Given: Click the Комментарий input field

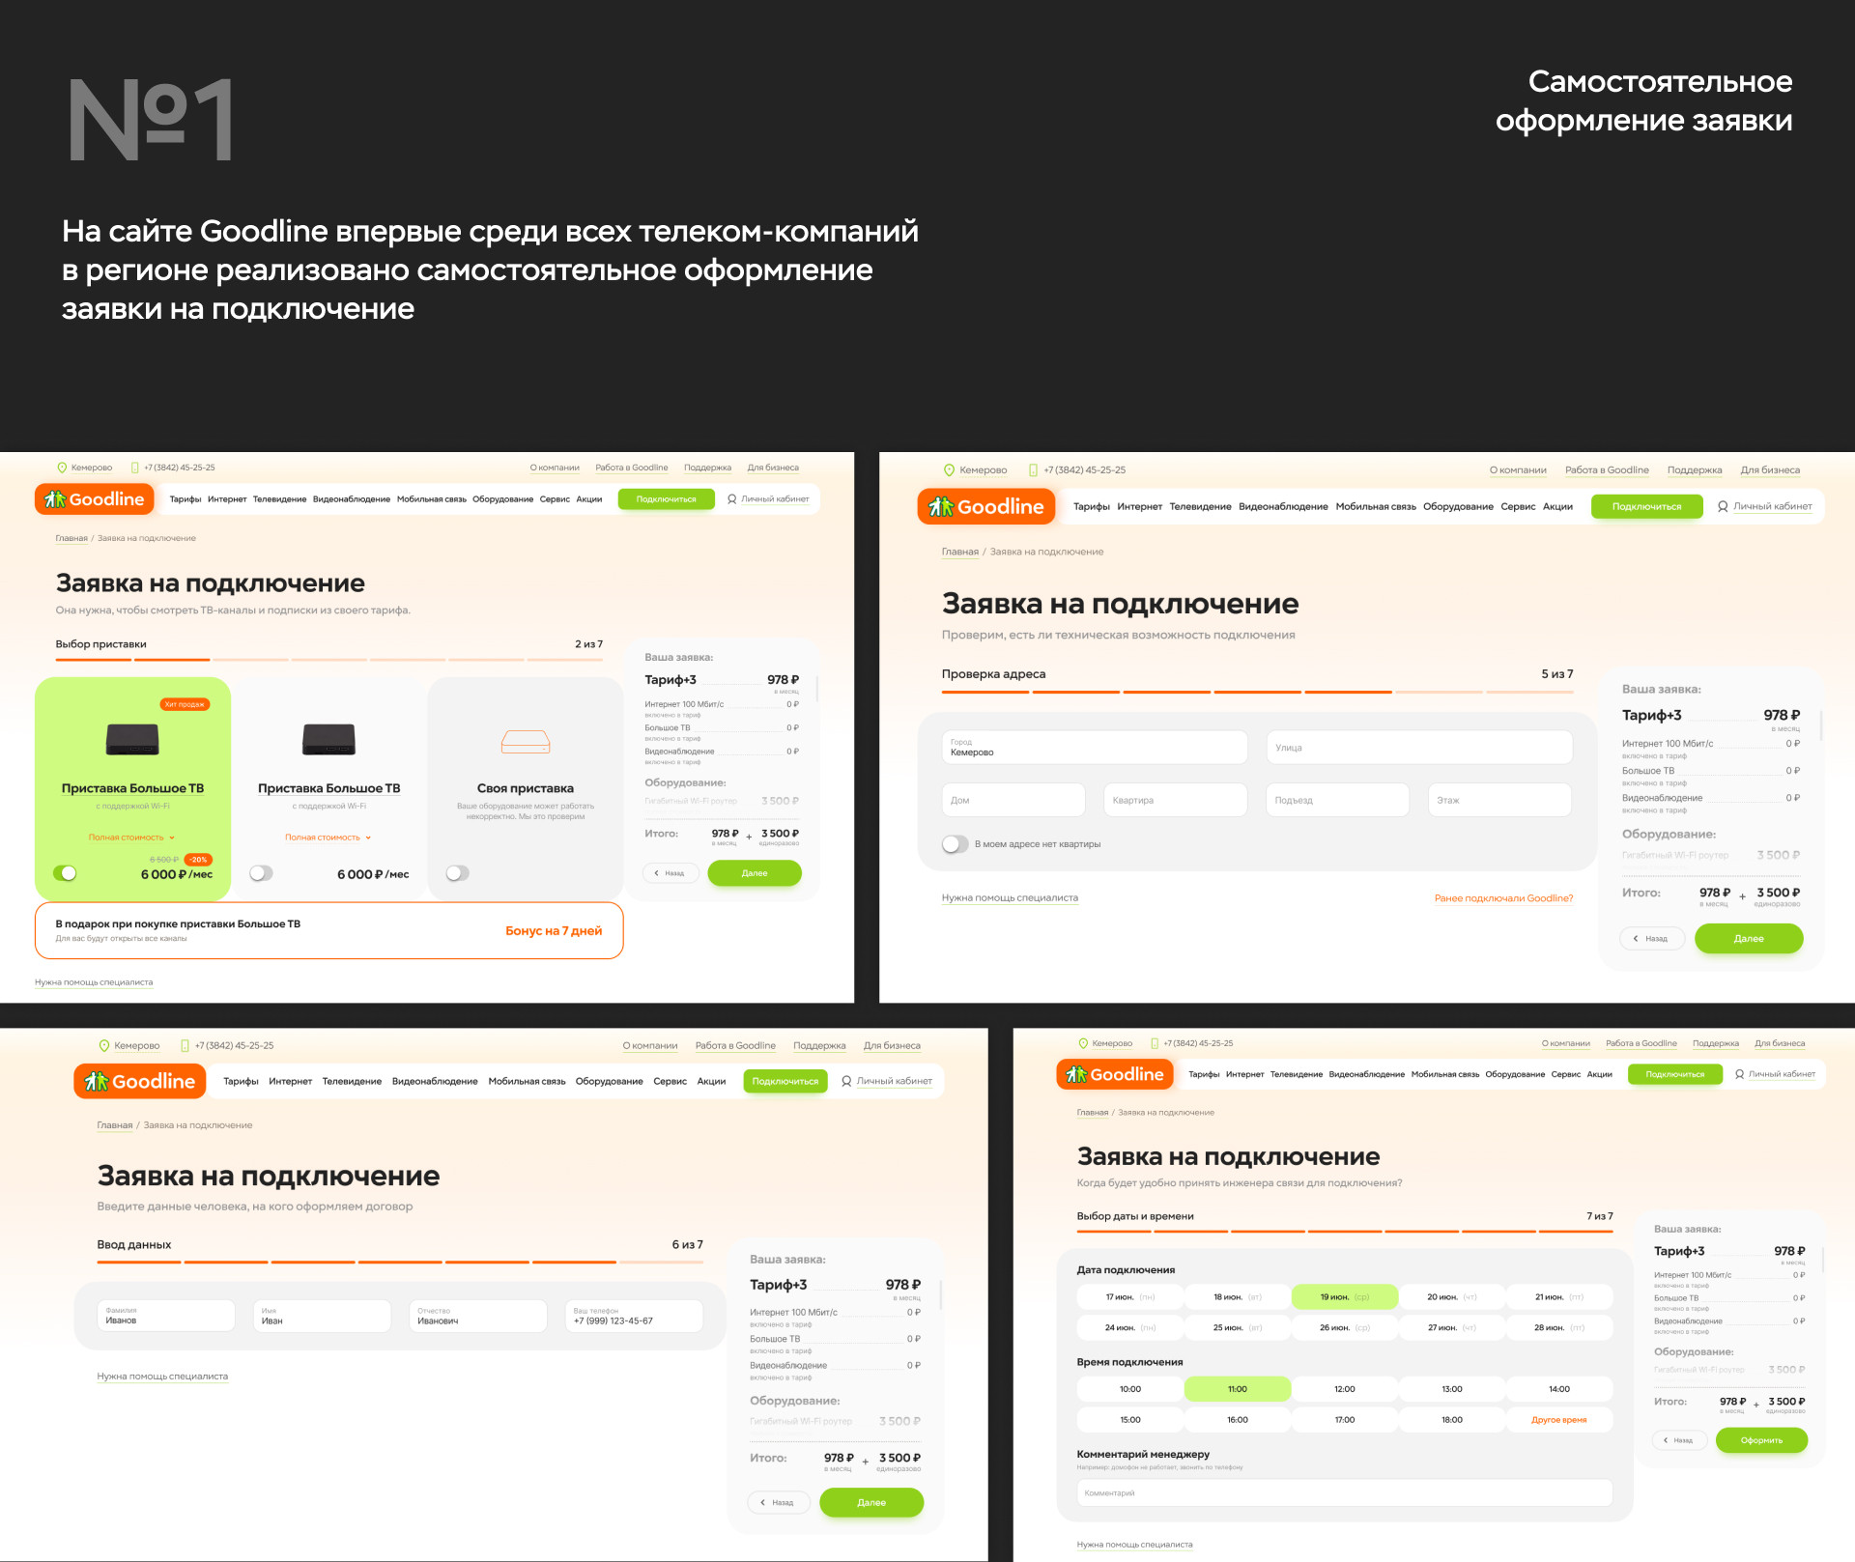Looking at the screenshot, I should [1343, 1493].
